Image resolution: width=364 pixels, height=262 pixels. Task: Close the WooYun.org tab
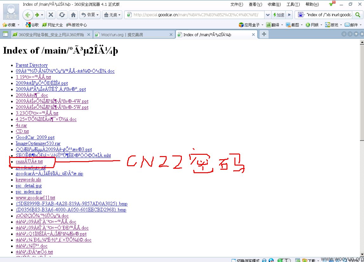[x=171, y=35]
